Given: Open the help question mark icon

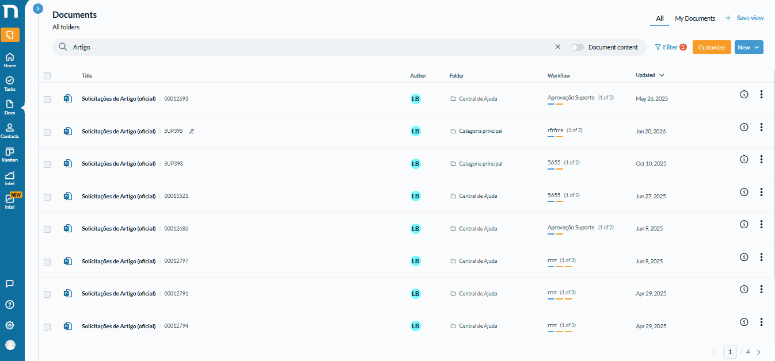Looking at the screenshot, I should pyautogui.click(x=10, y=305).
